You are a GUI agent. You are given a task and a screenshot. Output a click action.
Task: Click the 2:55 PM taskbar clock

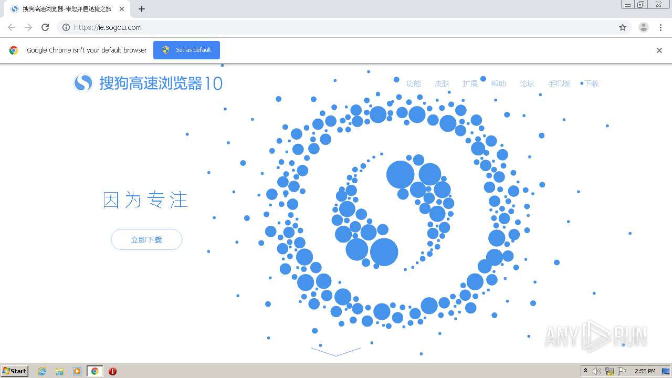click(x=645, y=371)
